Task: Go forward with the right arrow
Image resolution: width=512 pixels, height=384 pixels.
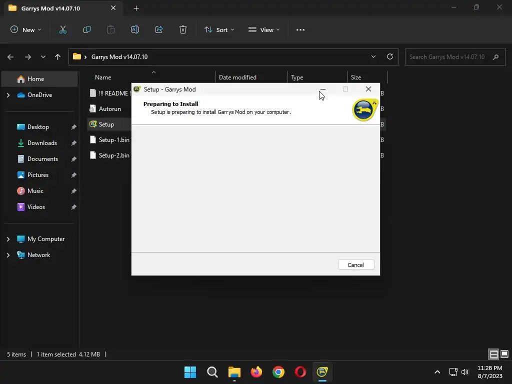Action: point(28,57)
